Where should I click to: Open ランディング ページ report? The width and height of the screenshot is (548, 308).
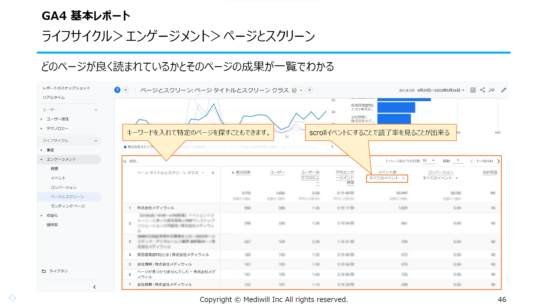tap(68, 206)
